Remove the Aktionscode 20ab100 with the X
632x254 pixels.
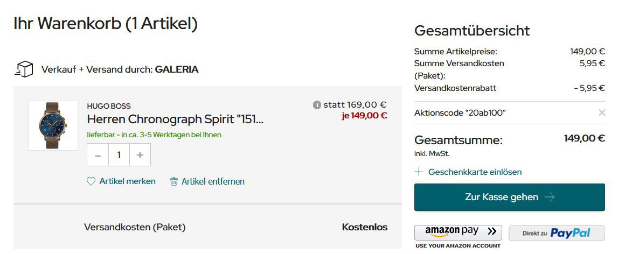pos(602,112)
